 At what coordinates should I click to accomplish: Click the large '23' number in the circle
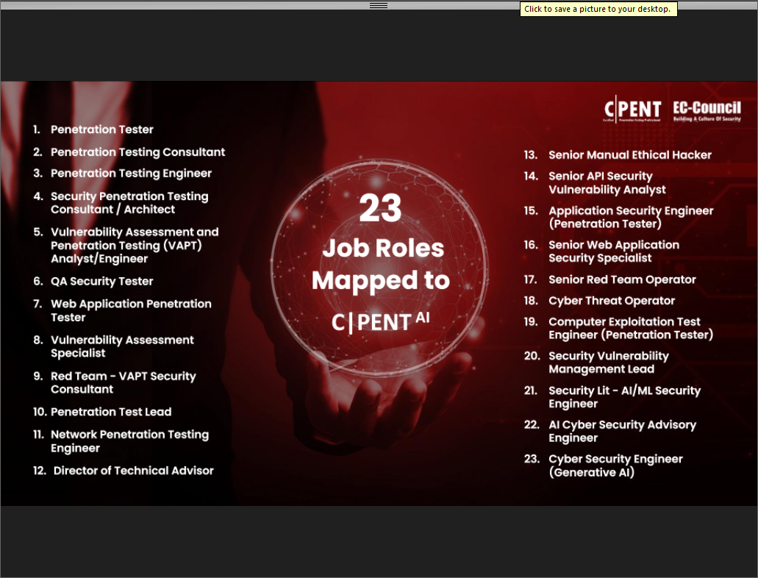[x=380, y=208]
